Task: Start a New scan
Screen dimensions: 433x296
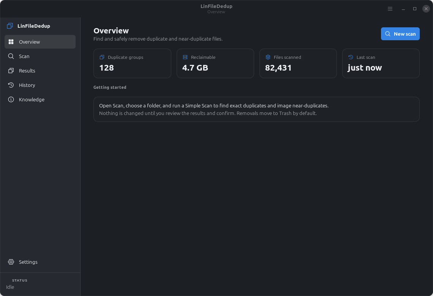Action: tap(400, 34)
